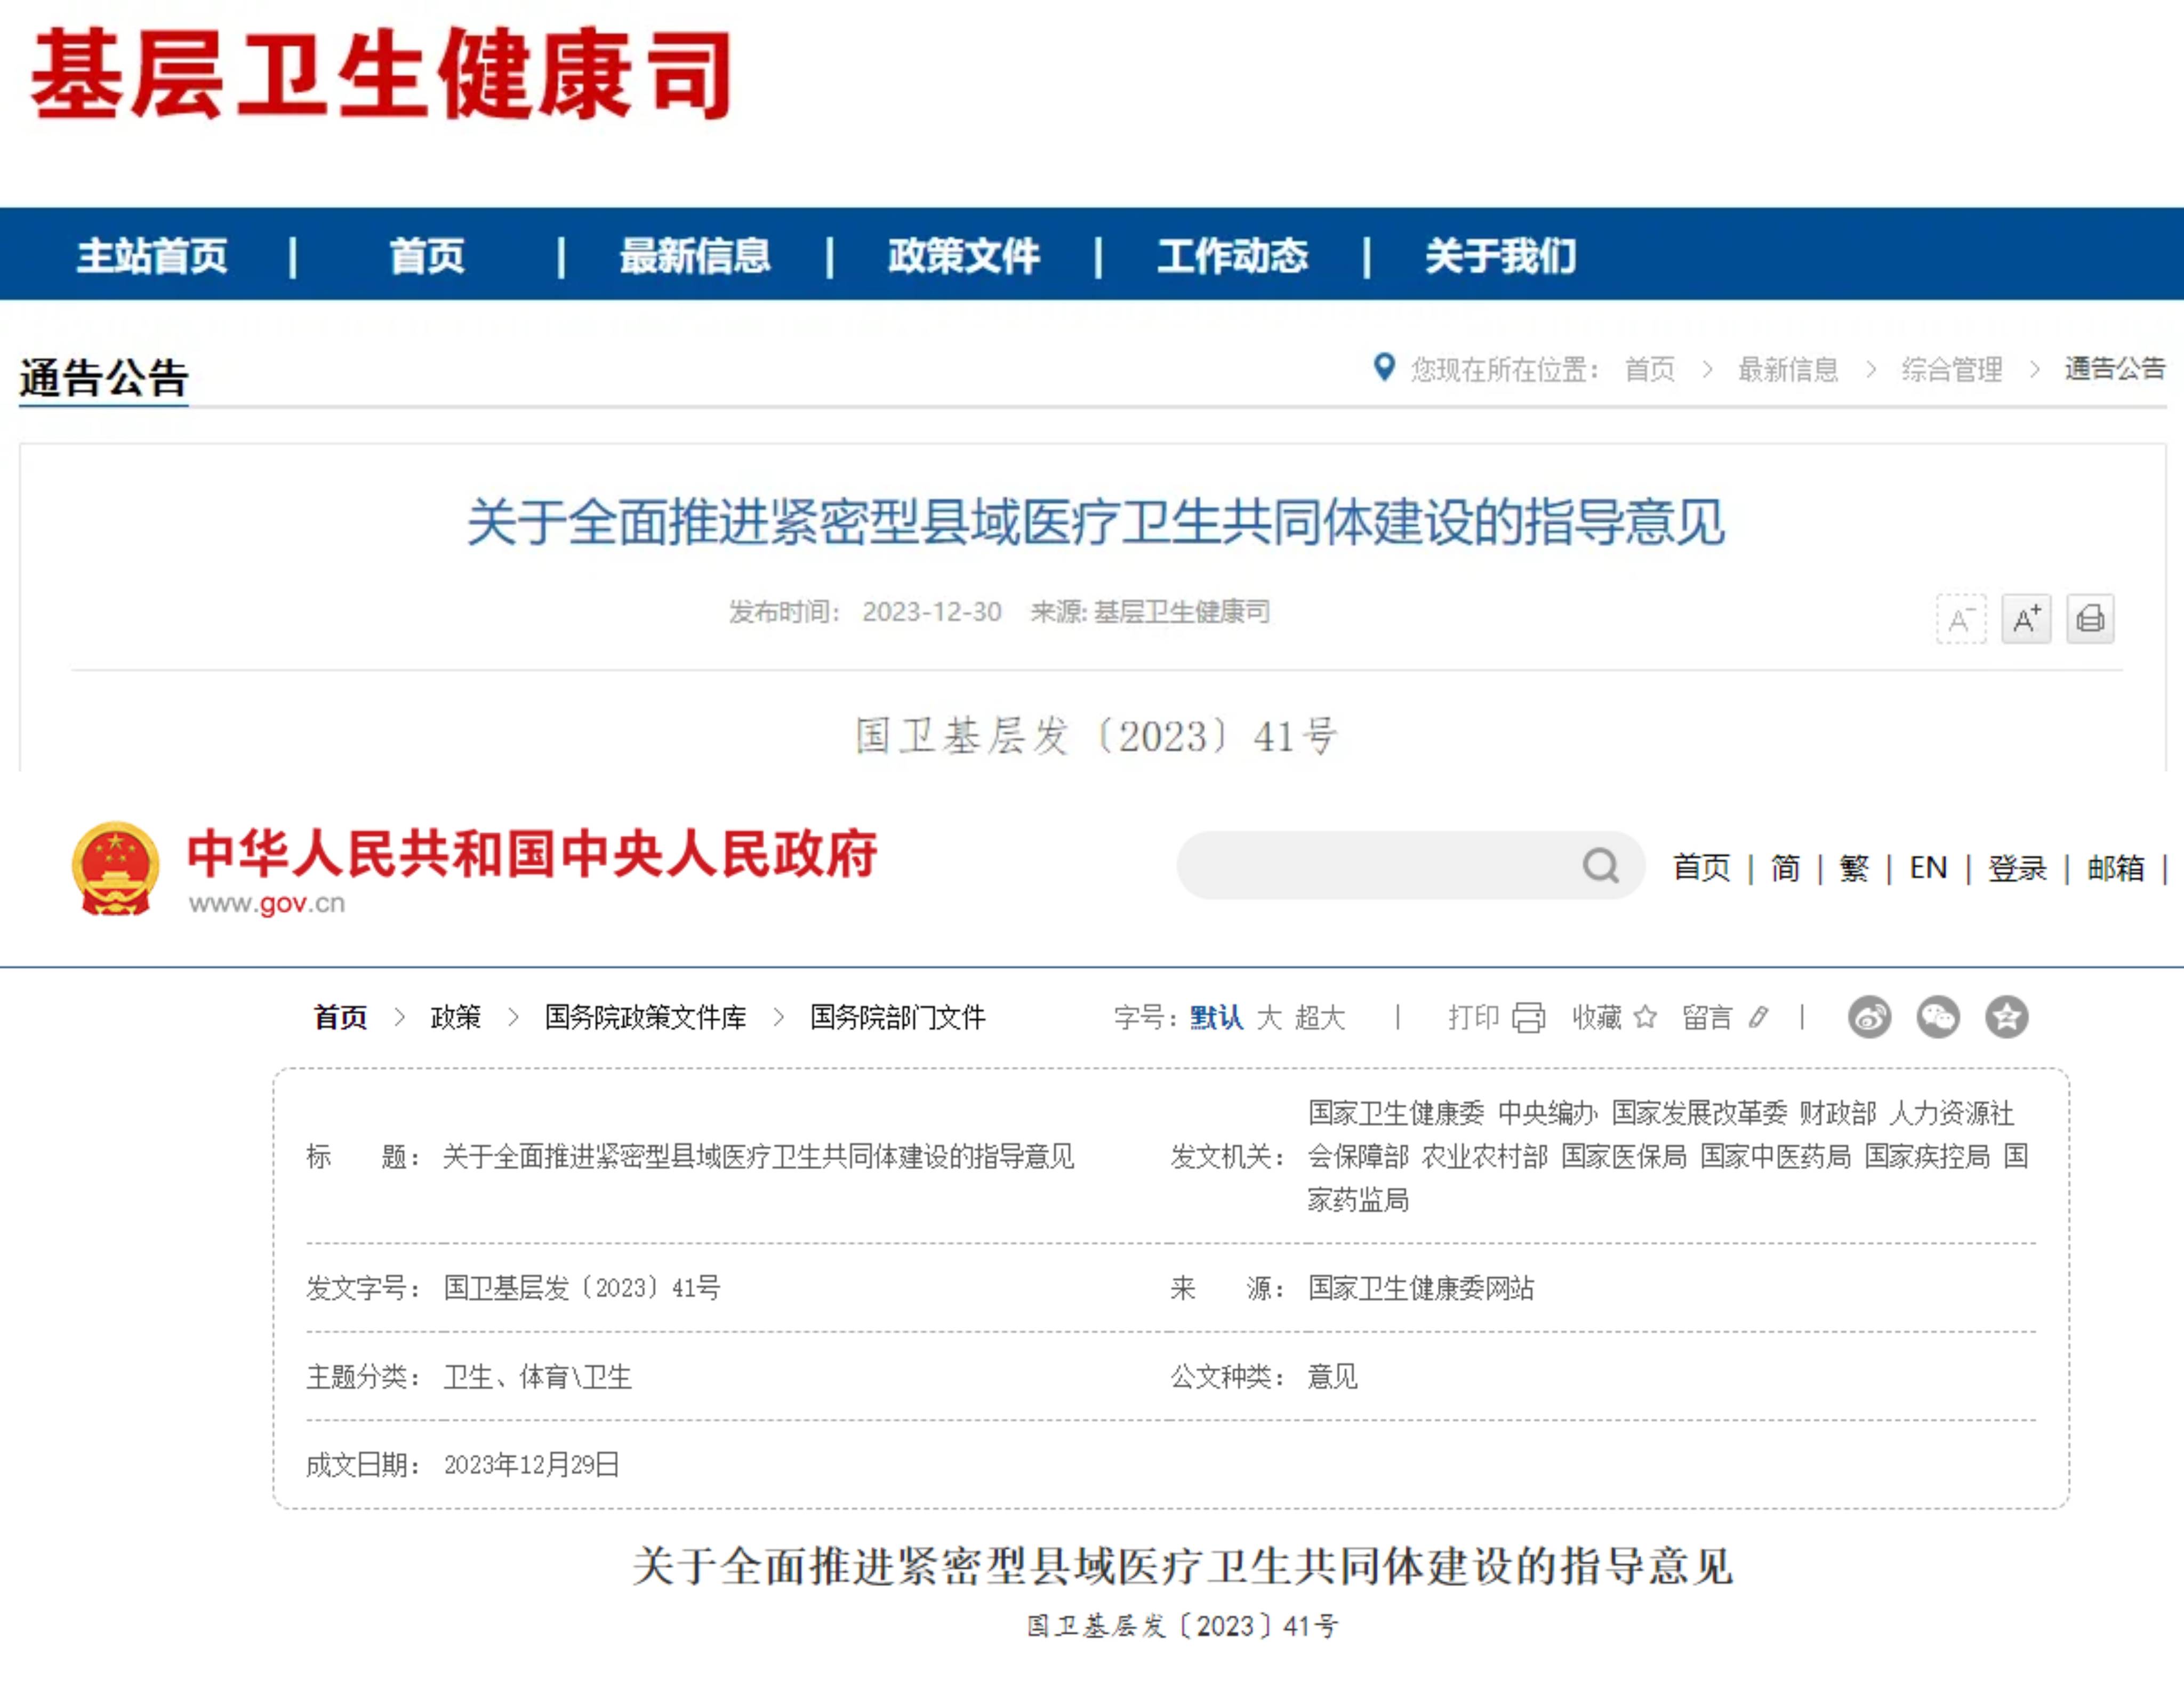
Task: Click the star share circle icon
Action: (2006, 1018)
